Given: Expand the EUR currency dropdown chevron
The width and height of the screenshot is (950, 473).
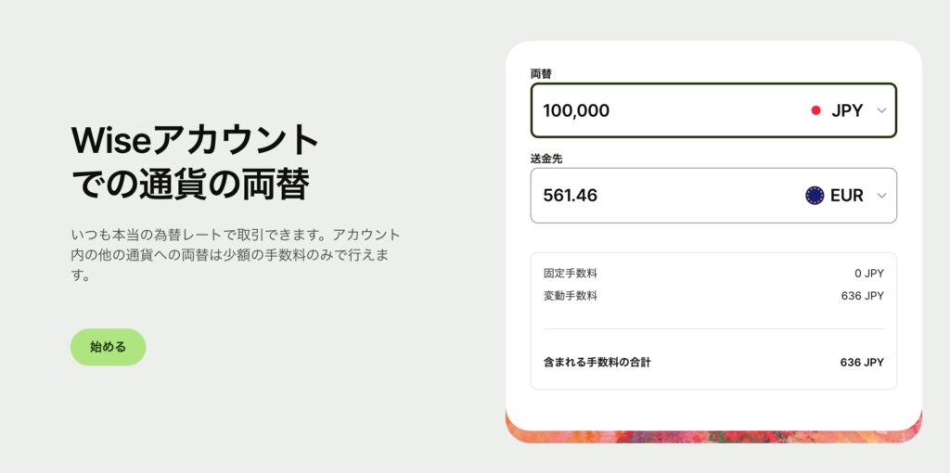Looking at the screenshot, I should point(881,196).
